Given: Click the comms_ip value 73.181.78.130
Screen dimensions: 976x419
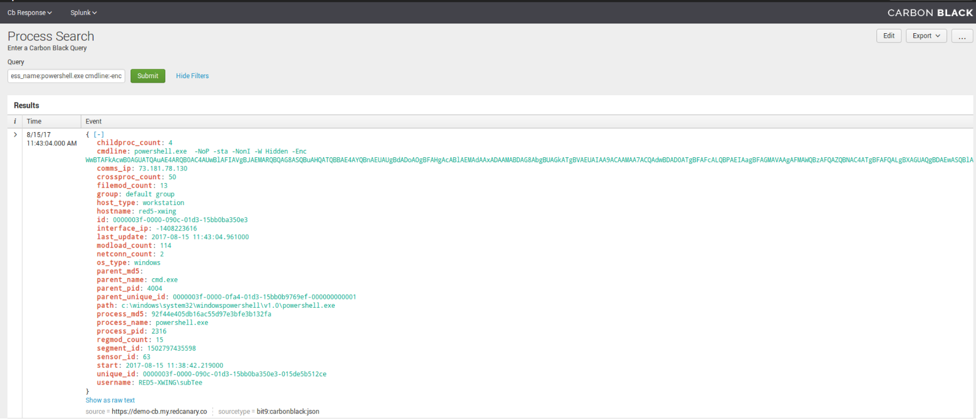Looking at the screenshot, I should click(163, 168).
